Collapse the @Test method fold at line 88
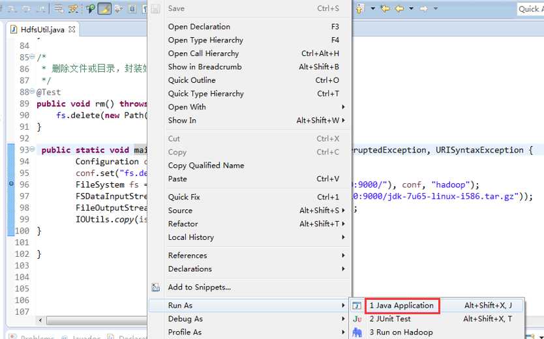 tap(32, 91)
